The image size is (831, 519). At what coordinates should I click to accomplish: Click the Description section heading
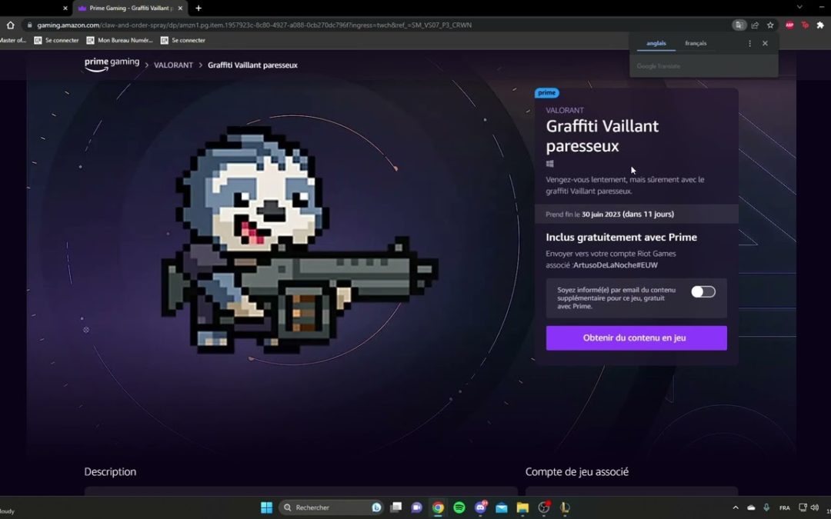pyautogui.click(x=110, y=472)
